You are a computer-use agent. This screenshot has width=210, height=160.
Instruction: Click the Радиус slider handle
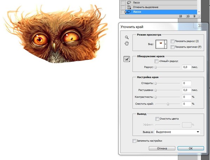(x=155, y=67)
